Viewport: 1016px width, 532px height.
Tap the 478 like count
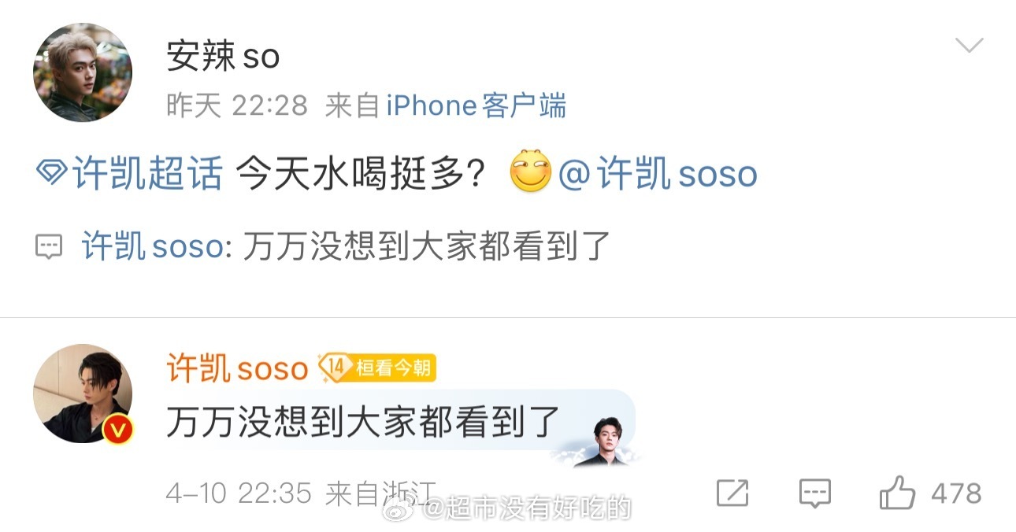pos(956,493)
